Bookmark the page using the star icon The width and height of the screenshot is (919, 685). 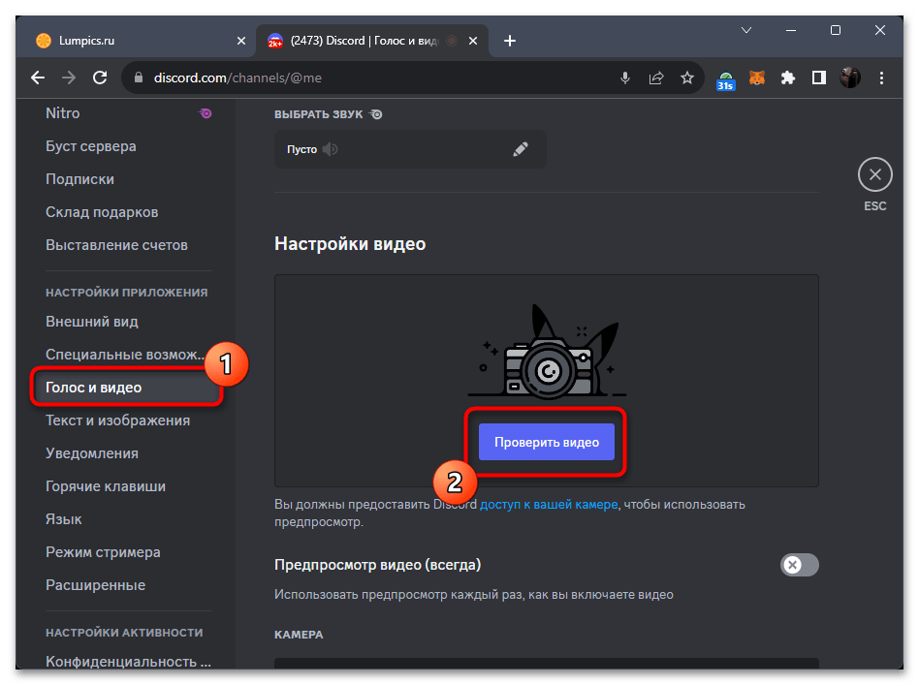[x=688, y=78]
